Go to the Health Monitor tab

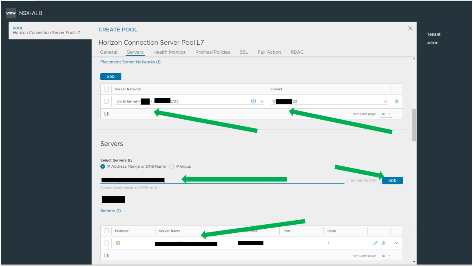click(x=169, y=52)
